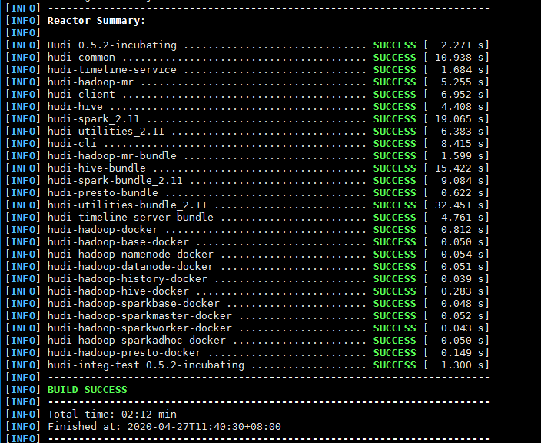Click the 'hudi-common' module name
The image size is (541, 443).
81,58
